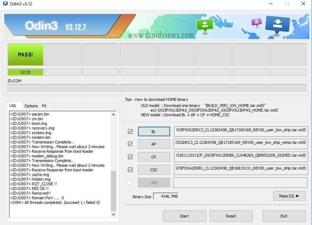Click the 'OLD model' tip line

click(203, 106)
